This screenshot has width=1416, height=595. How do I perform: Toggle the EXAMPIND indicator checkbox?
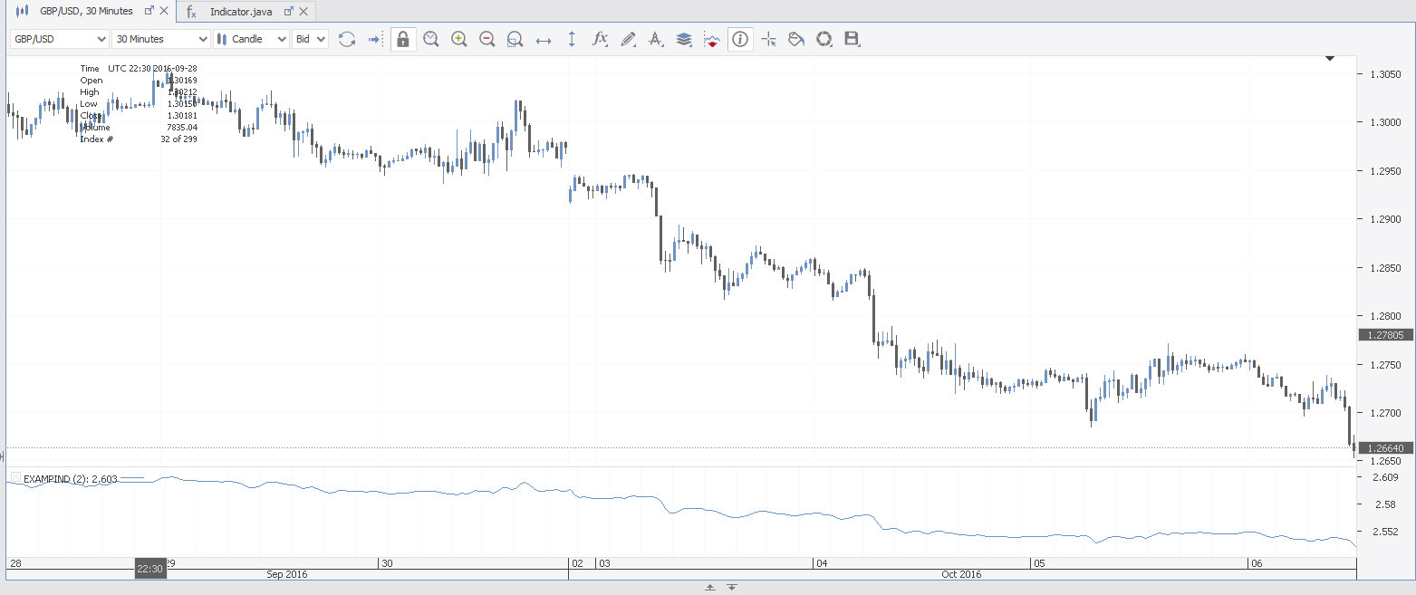pyautogui.click(x=15, y=478)
